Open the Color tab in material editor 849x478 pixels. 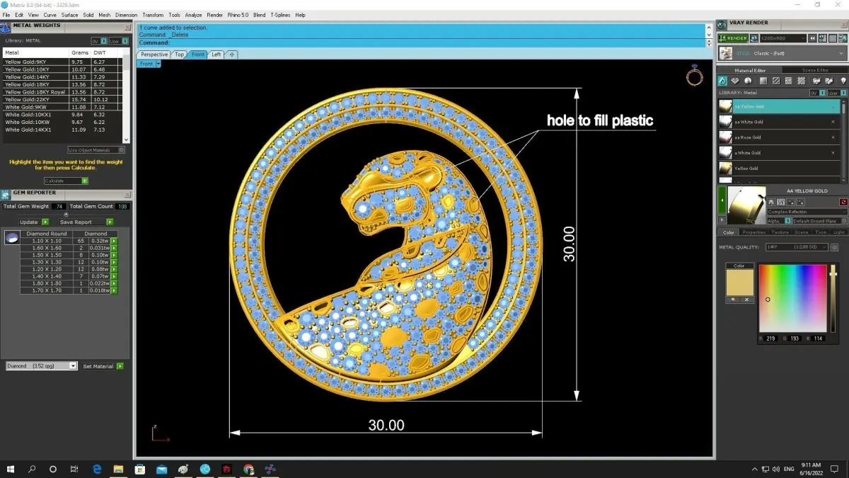pos(728,232)
